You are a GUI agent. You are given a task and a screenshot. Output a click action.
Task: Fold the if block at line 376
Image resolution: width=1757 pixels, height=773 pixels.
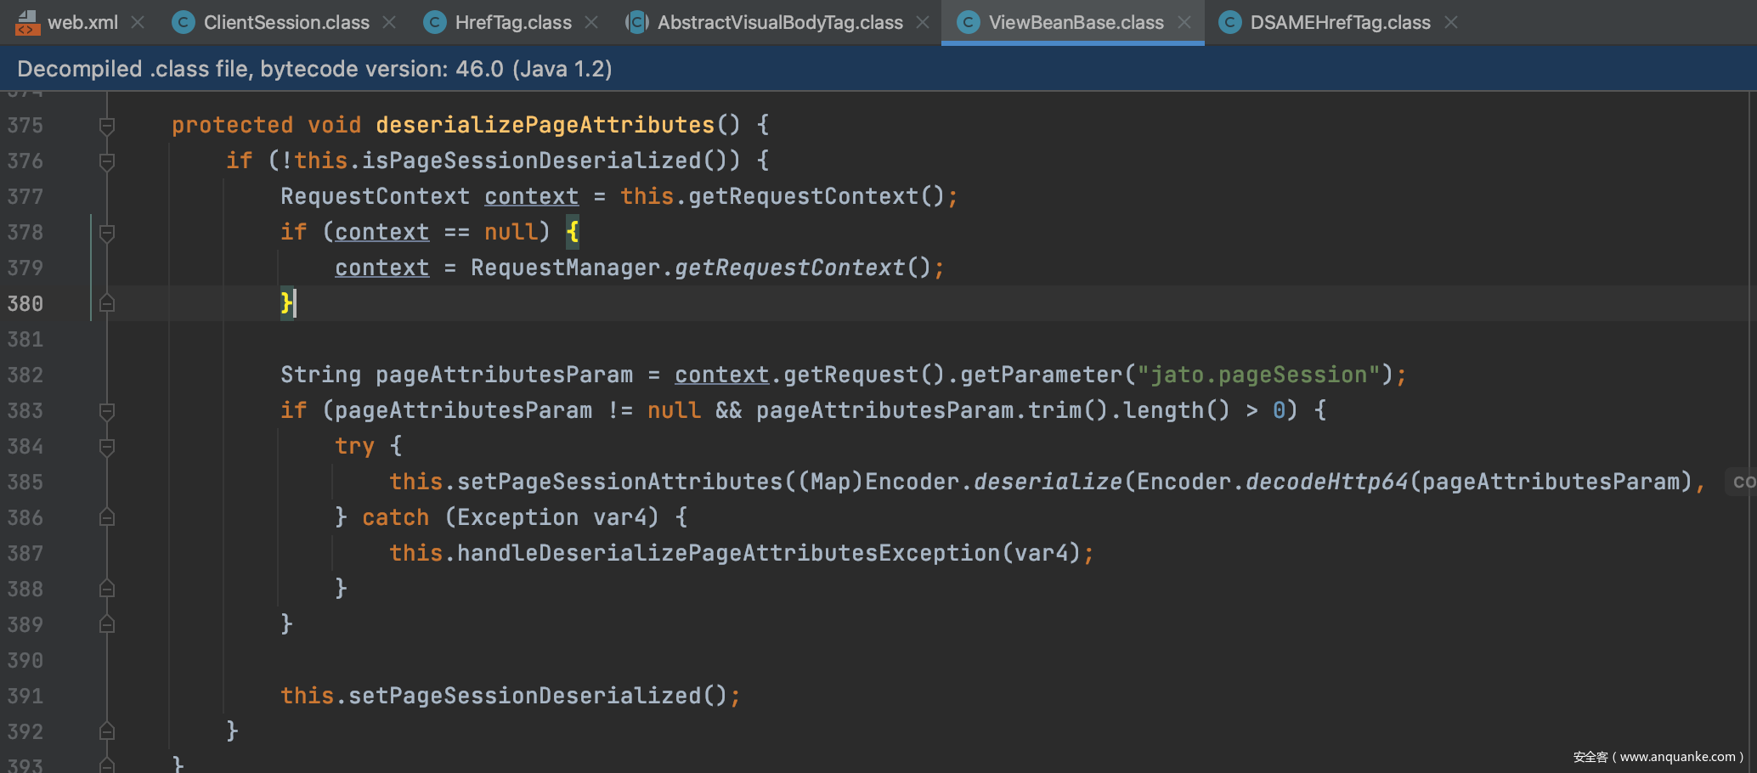click(x=107, y=161)
